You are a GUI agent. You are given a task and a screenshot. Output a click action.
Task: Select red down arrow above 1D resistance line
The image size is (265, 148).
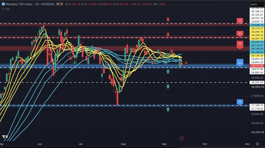pyautogui.click(x=168, y=19)
